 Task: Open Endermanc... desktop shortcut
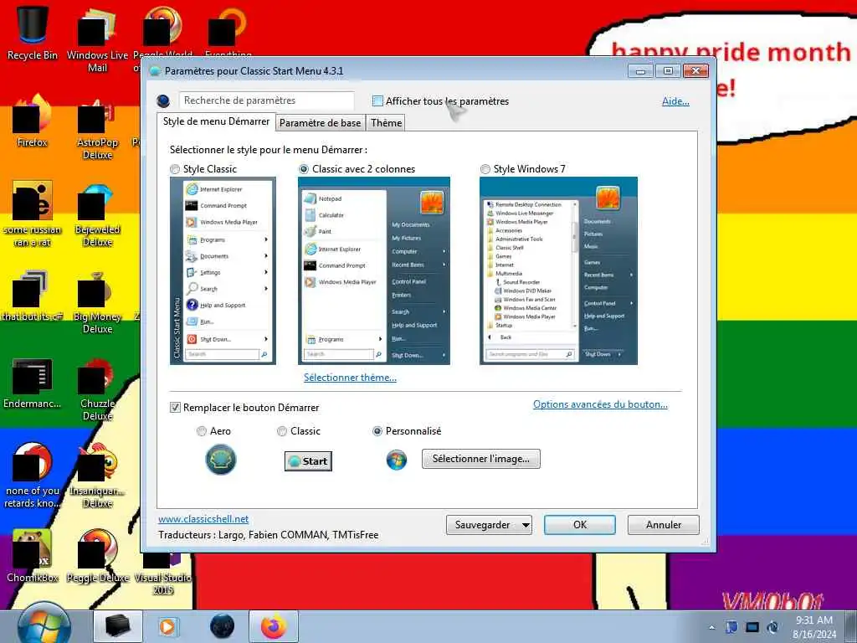[x=33, y=383]
